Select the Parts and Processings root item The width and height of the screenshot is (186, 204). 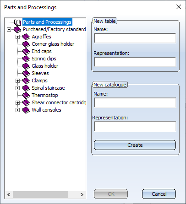(47, 22)
